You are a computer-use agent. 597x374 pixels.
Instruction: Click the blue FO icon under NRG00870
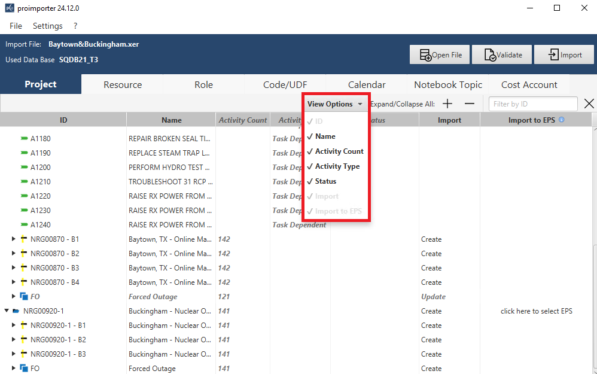pyautogui.click(x=24, y=297)
